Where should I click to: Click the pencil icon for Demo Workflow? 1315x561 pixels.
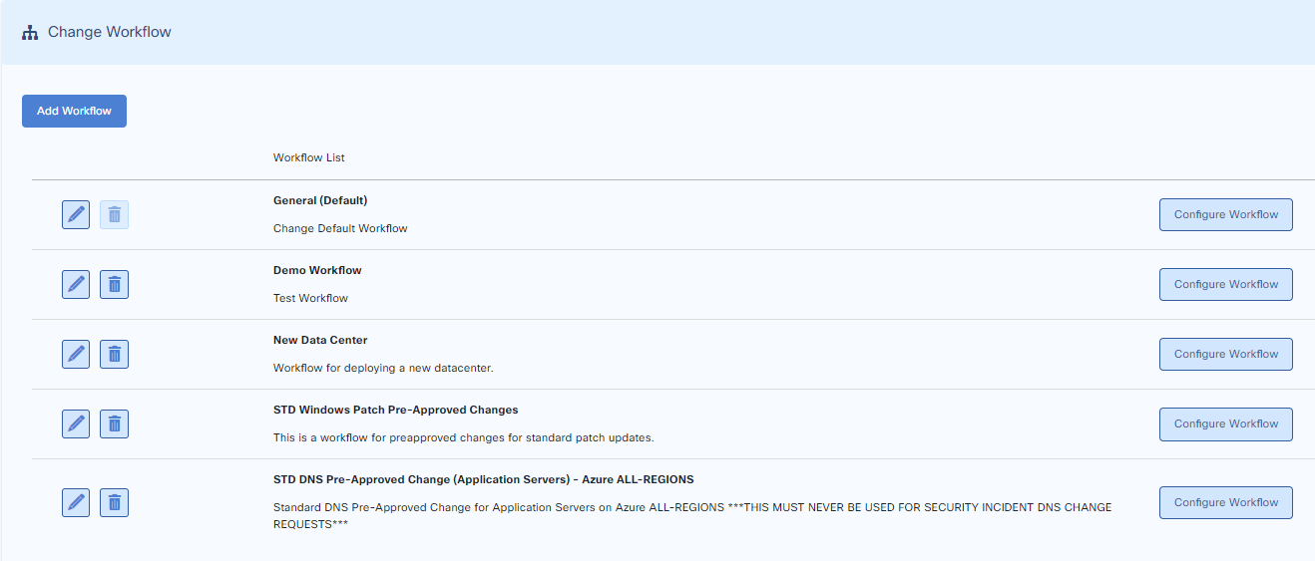[x=76, y=284]
